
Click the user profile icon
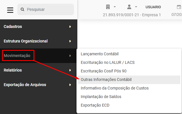click(x=129, y=7)
